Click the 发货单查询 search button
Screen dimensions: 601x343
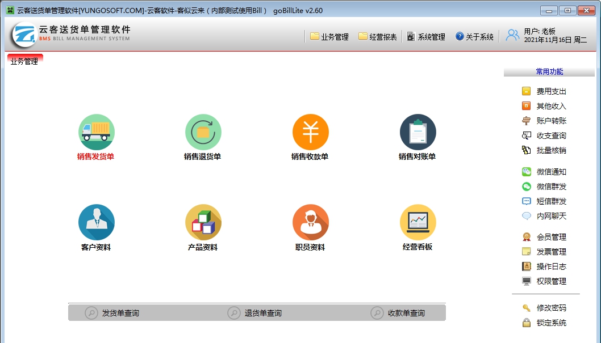pos(112,313)
